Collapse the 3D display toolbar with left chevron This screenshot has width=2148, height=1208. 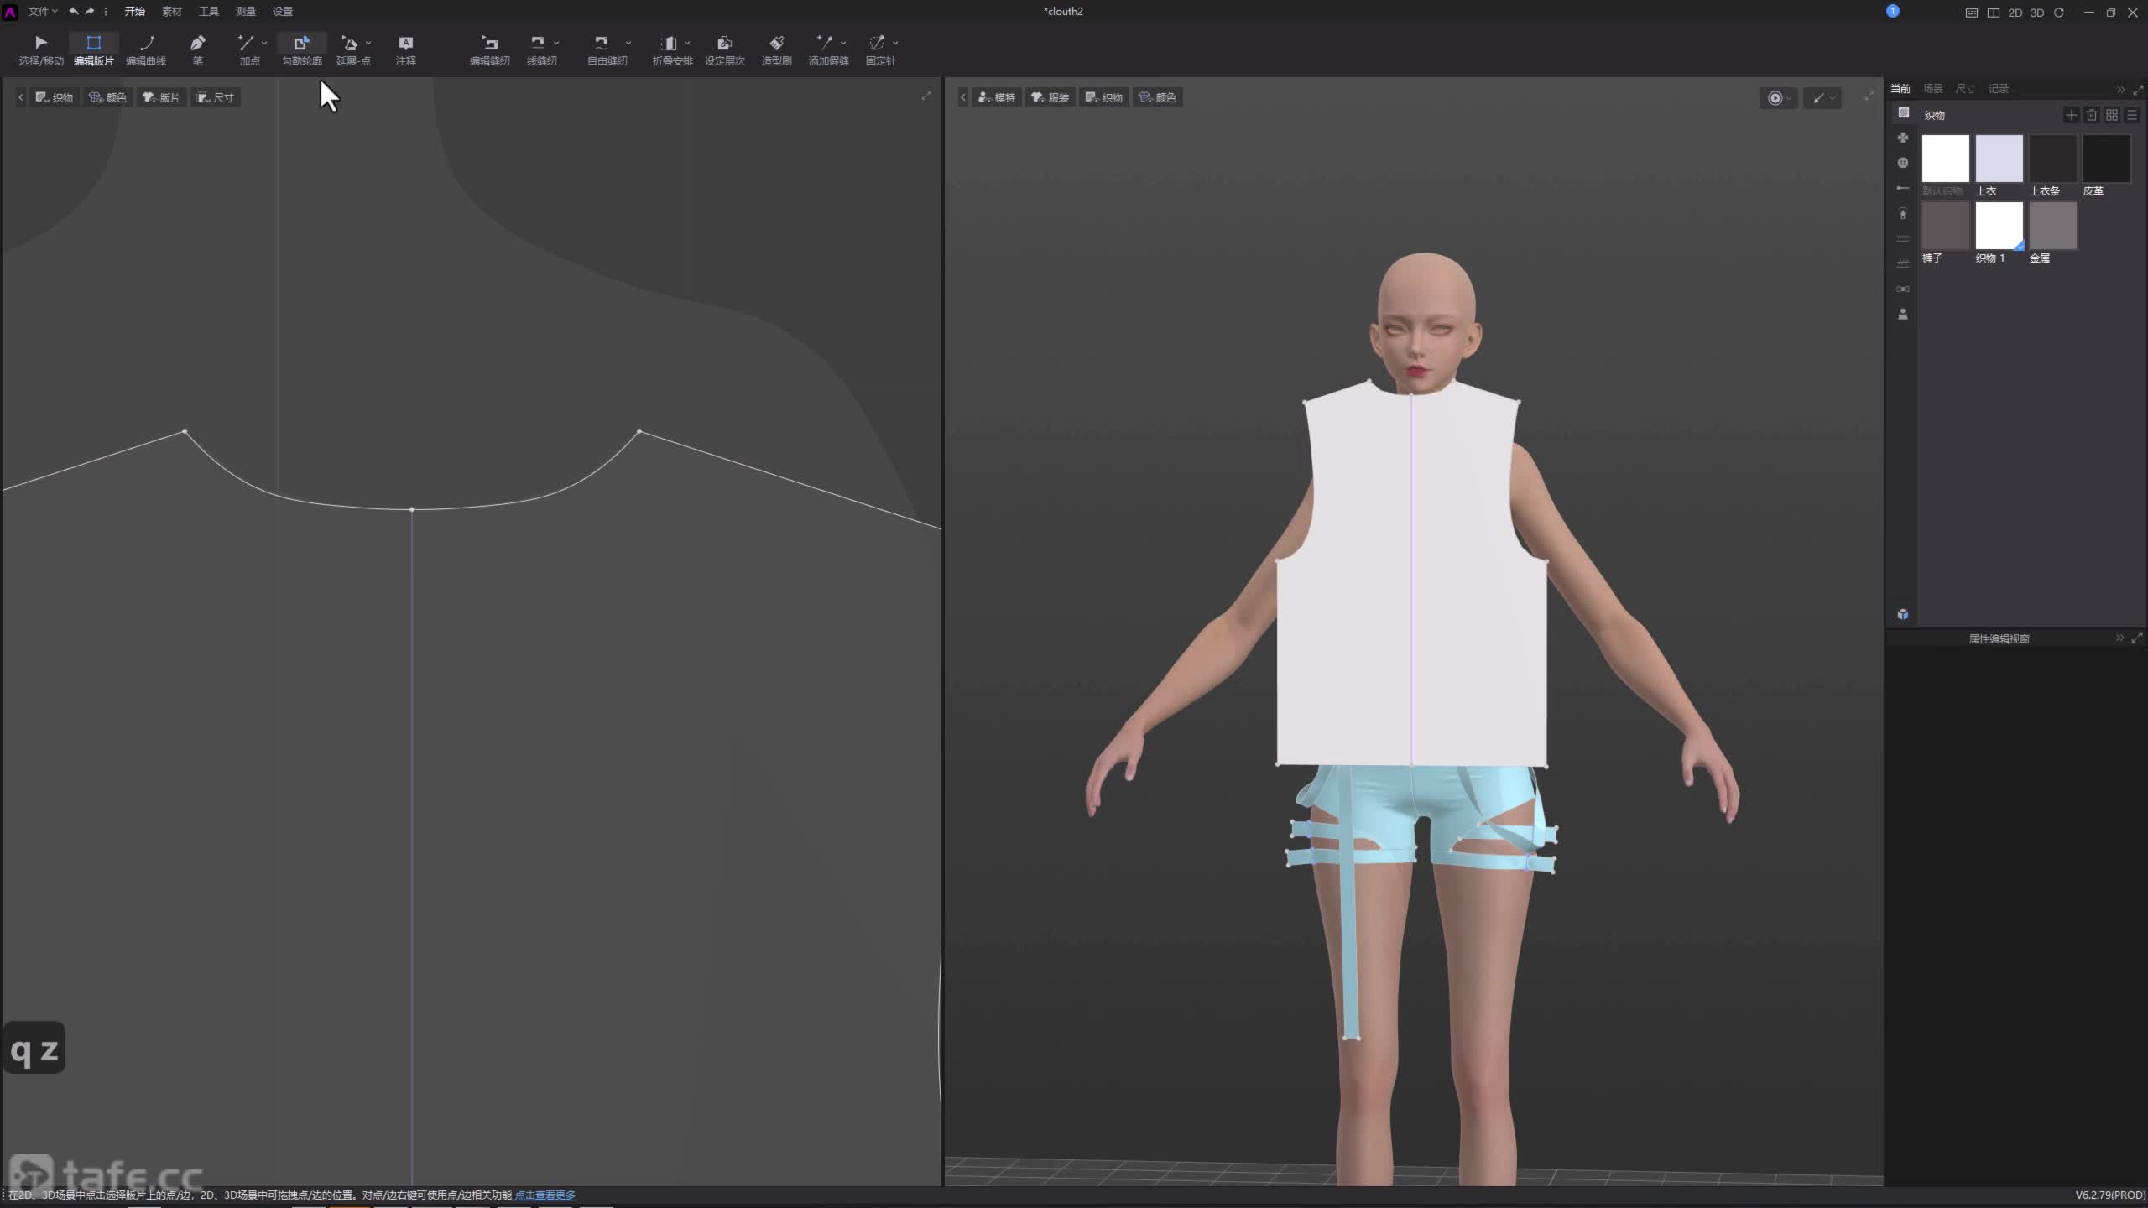click(x=962, y=97)
